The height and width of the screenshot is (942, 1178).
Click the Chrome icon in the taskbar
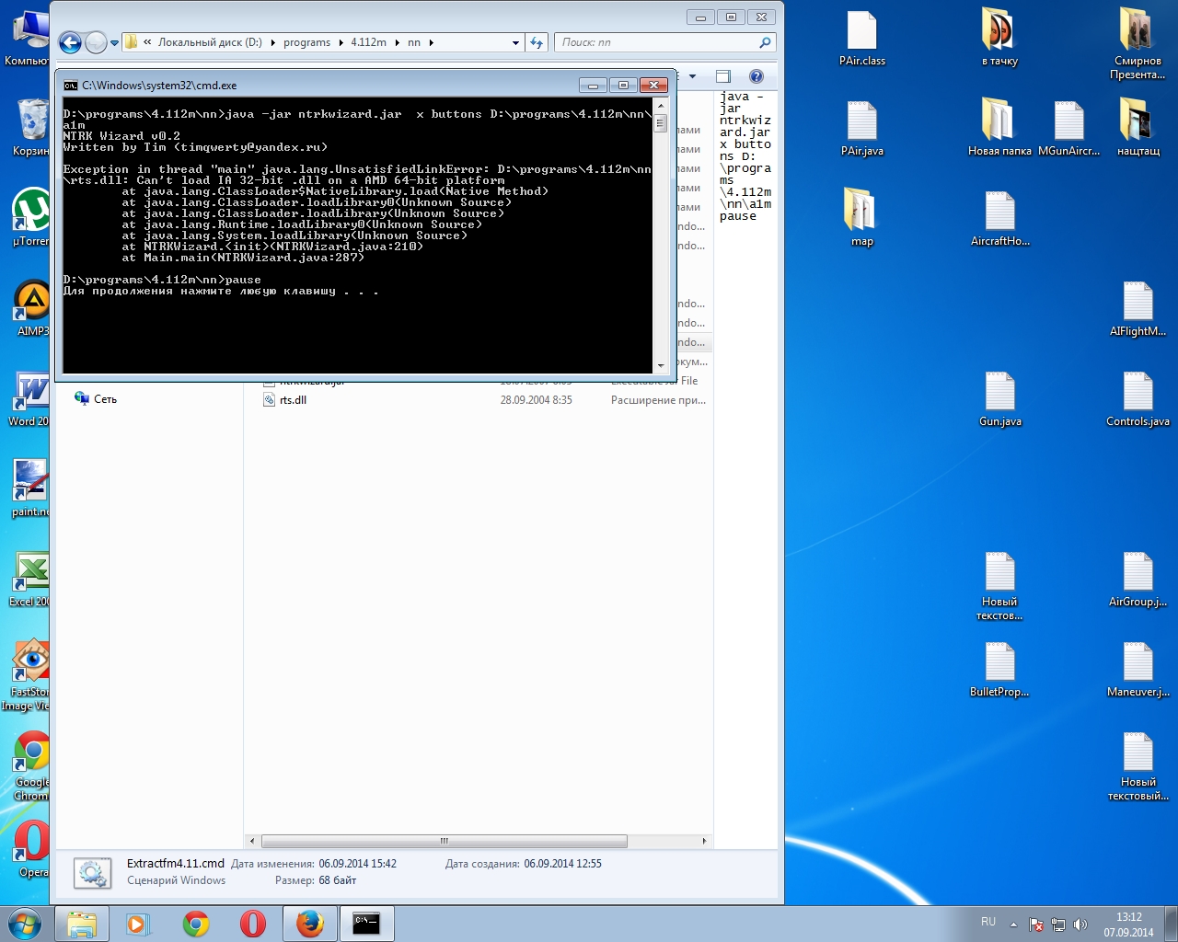pyautogui.click(x=196, y=924)
